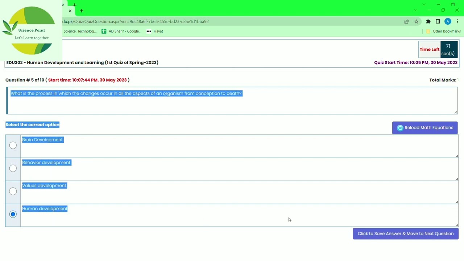Open the 'Science, Technolog...' bookmark
The height and width of the screenshot is (261, 464).
pyautogui.click(x=80, y=31)
